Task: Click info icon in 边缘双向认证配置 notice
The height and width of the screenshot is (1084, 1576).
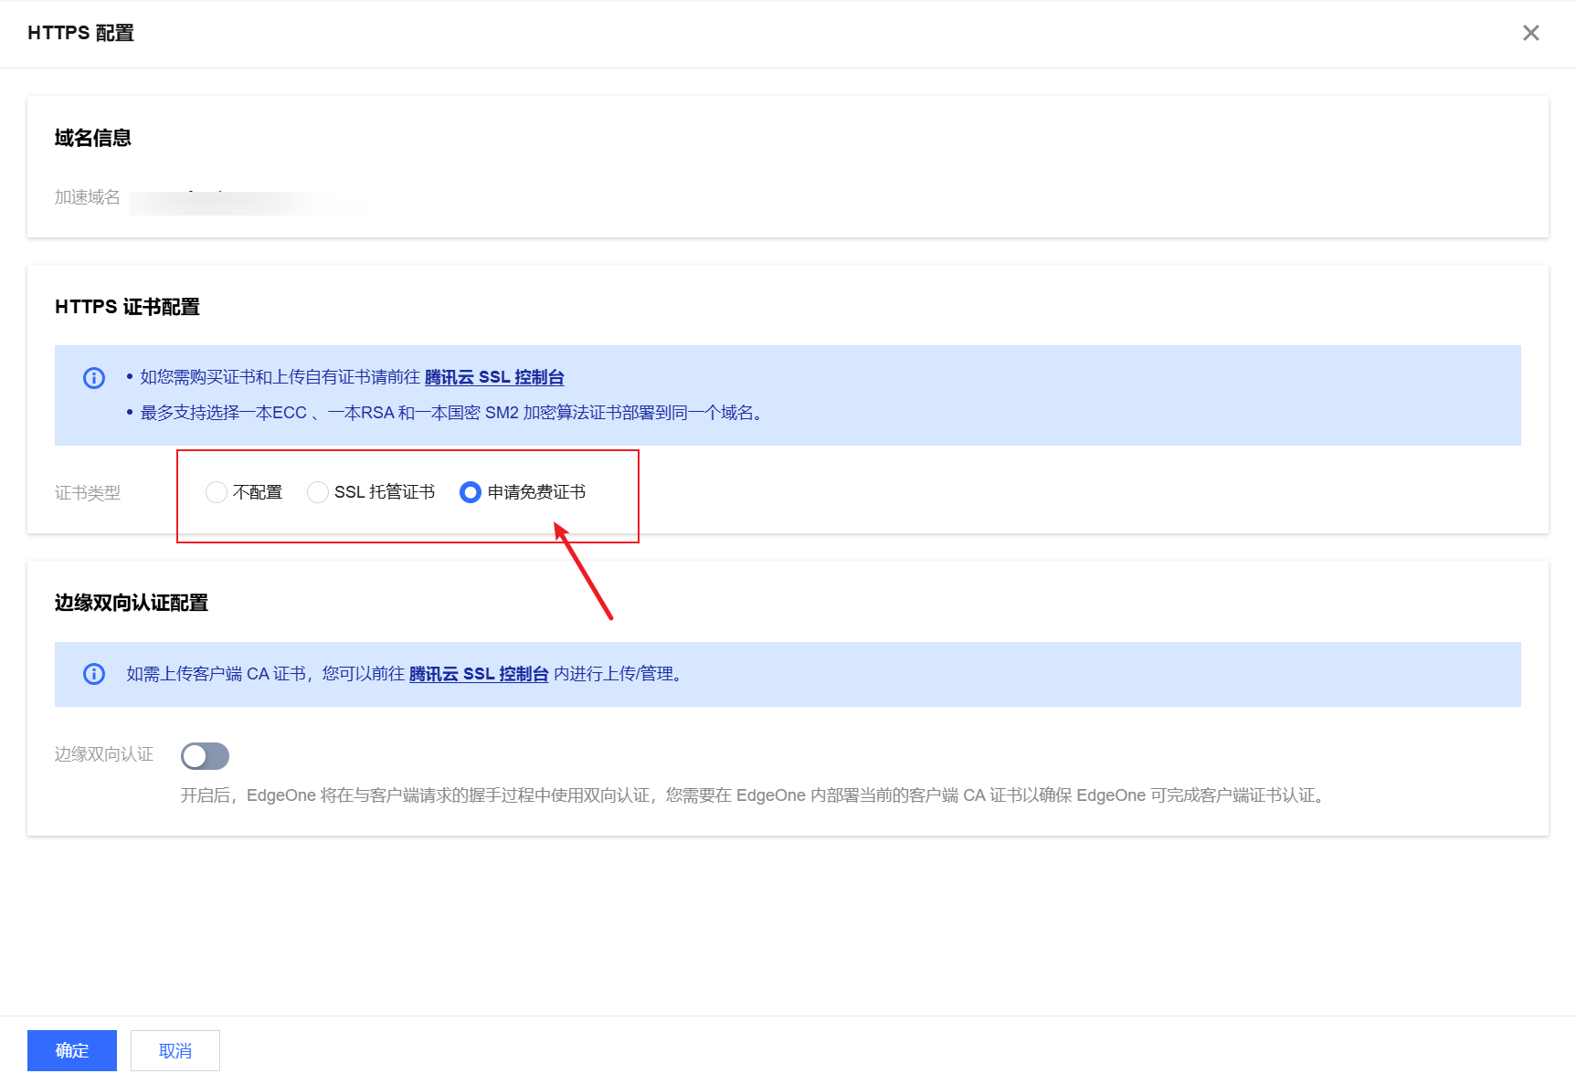Action: [94, 674]
